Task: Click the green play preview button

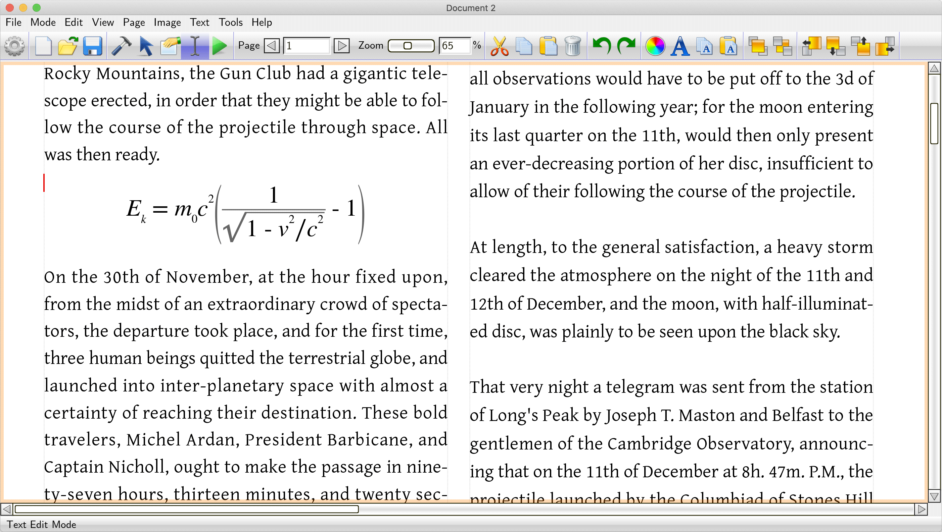Action: click(x=220, y=46)
